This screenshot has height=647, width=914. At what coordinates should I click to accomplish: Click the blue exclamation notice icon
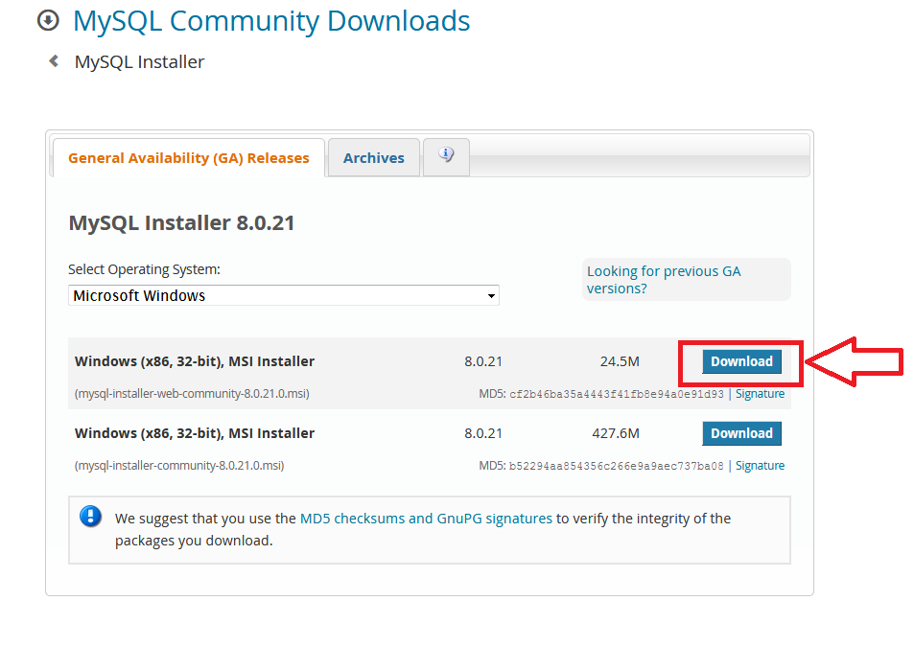point(90,516)
